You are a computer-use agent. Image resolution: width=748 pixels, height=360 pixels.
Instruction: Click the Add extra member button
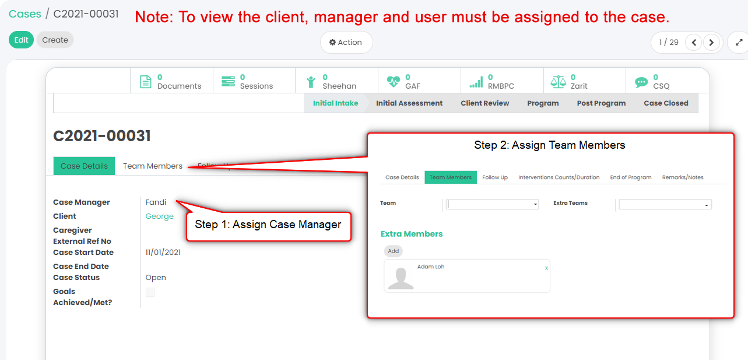[394, 251]
